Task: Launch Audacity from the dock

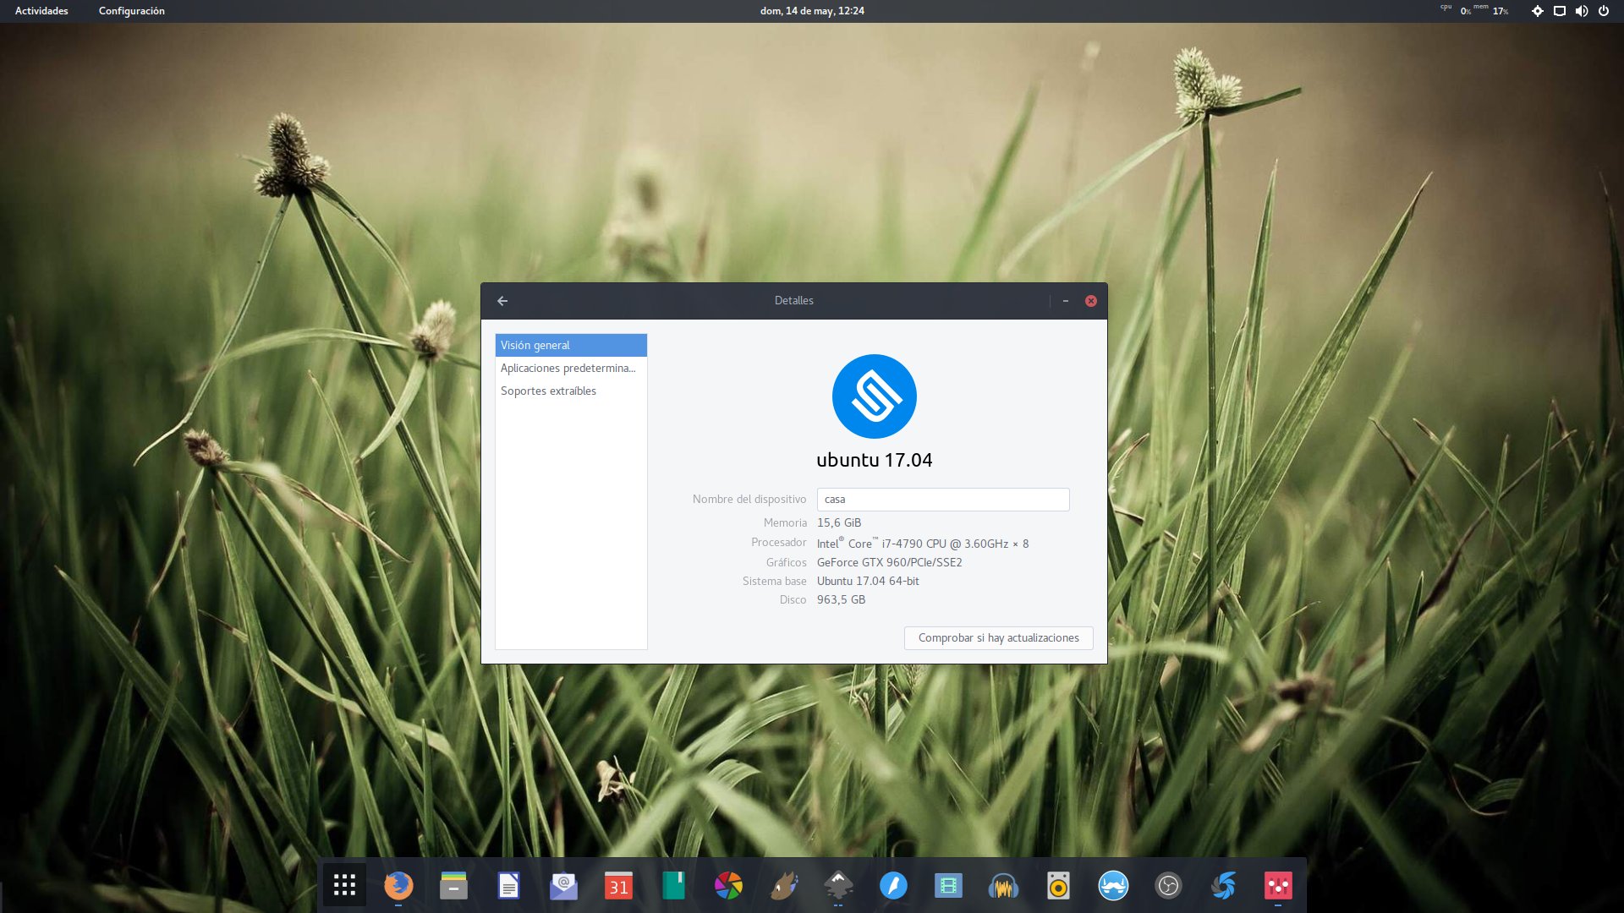Action: tap(1003, 885)
